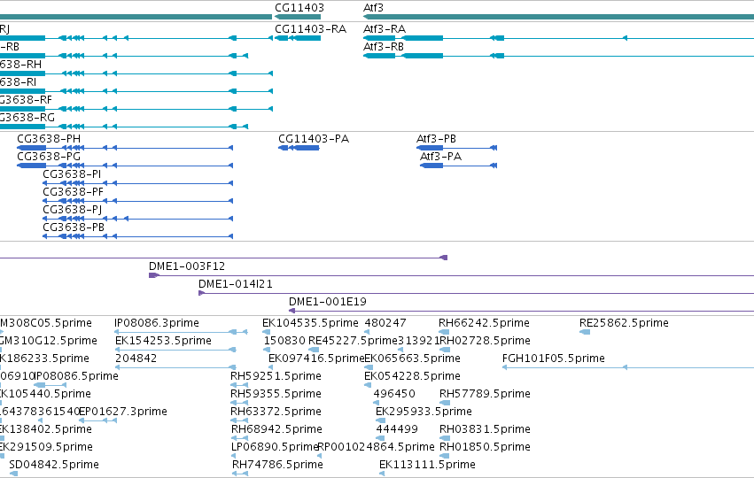Click the EK097416.5prime EST label
Screen dimensions: 754x478
[316, 358]
